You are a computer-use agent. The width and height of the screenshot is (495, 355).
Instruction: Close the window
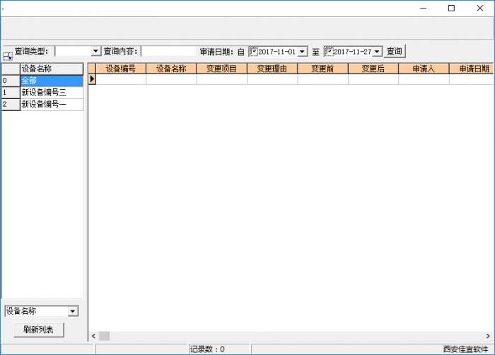click(x=480, y=8)
